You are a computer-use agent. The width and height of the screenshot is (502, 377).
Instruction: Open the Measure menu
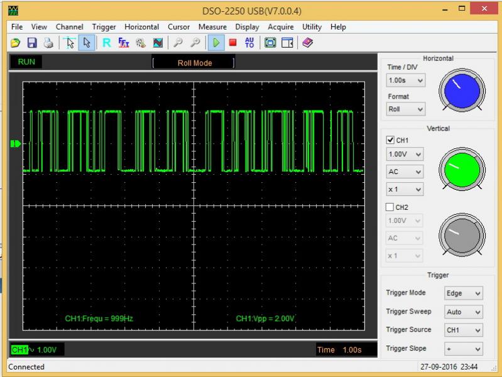point(212,27)
